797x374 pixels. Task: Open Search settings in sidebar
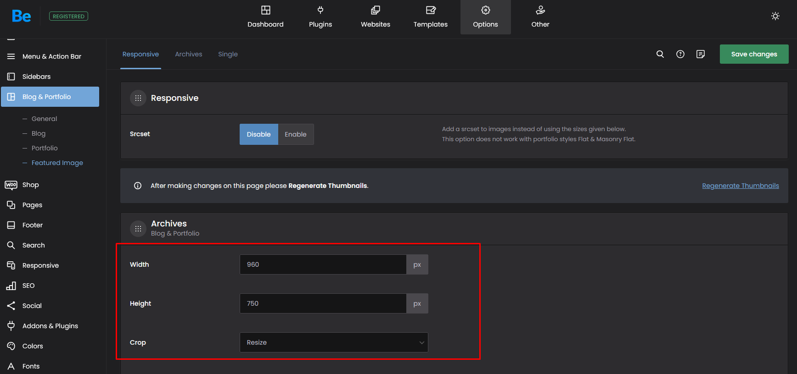pyautogui.click(x=50, y=245)
